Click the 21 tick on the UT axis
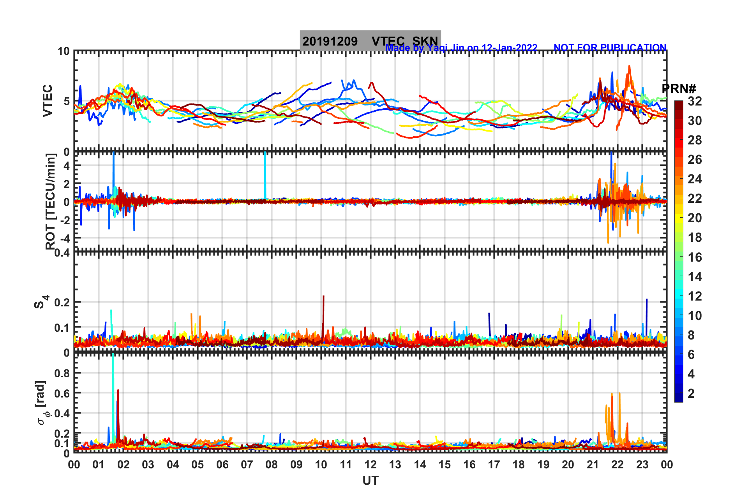This screenshot has height=503, width=741. [x=593, y=464]
